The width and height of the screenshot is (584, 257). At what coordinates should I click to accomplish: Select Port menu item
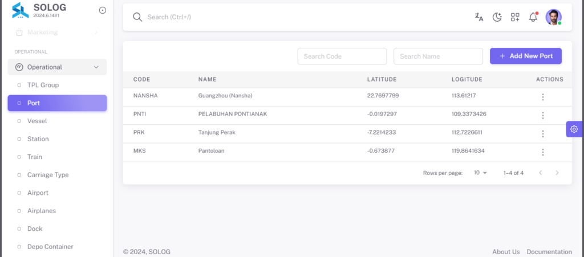point(58,103)
